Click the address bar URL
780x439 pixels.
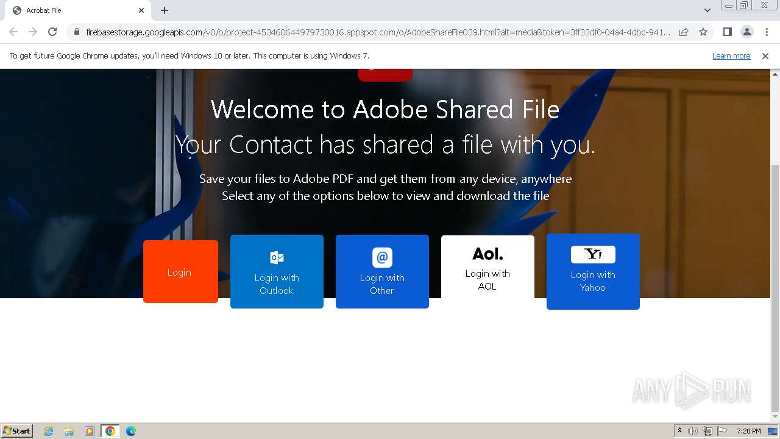coord(378,32)
